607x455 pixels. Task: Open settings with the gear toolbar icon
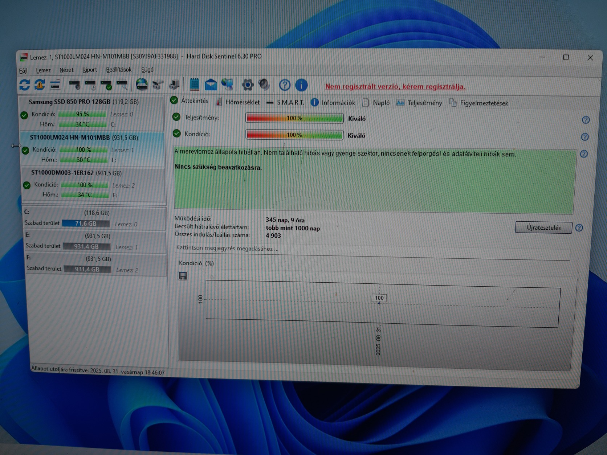pos(248,85)
